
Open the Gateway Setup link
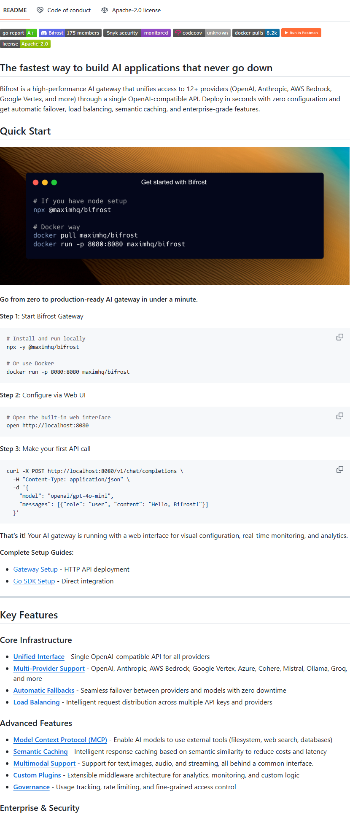point(35,569)
